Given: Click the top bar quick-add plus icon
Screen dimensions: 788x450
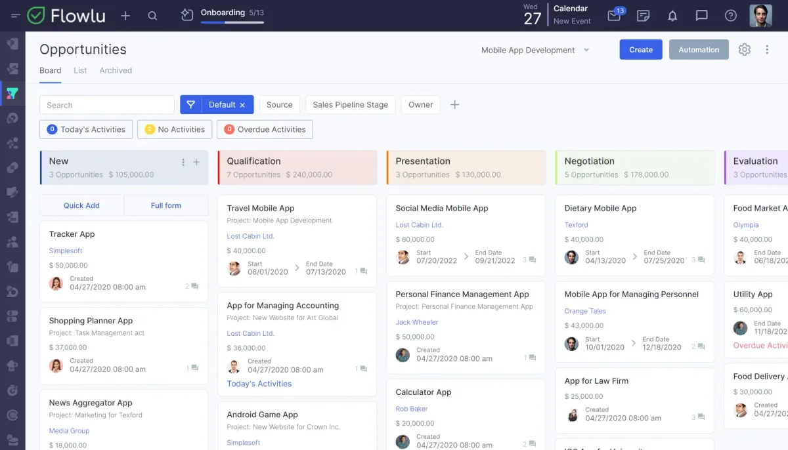Looking at the screenshot, I should [125, 16].
